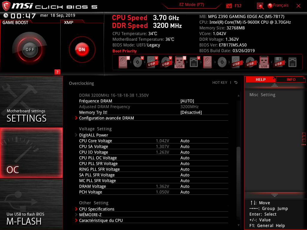Edit the CPU SA Voltage Auto field
This screenshot has width=307, height=230.
click(185, 146)
